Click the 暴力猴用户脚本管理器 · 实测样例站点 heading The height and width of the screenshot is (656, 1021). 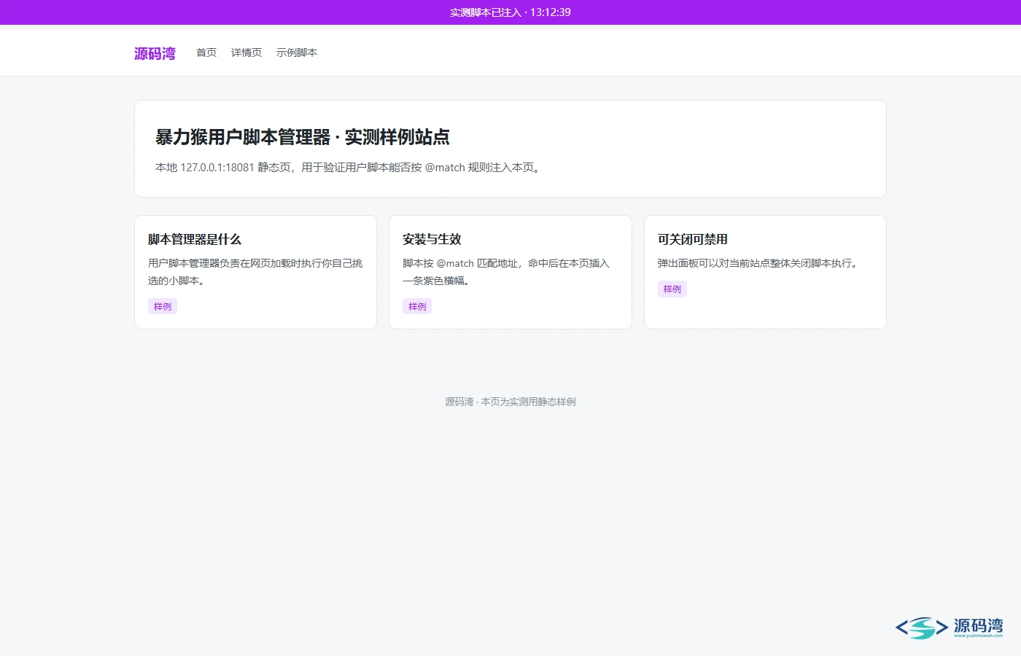coord(303,137)
